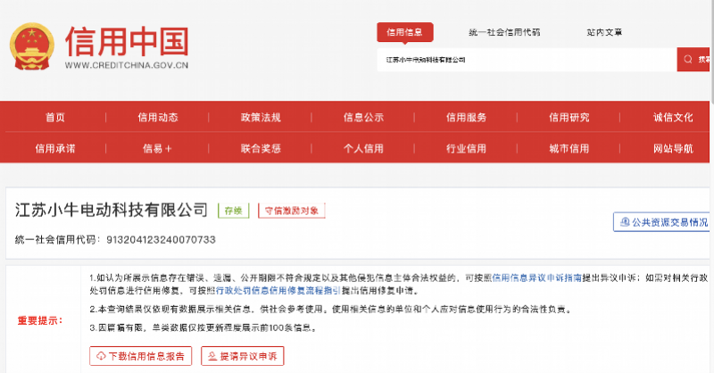Open 信息公示 menu item
Image resolution: width=714 pixels, height=373 pixels.
(x=363, y=118)
